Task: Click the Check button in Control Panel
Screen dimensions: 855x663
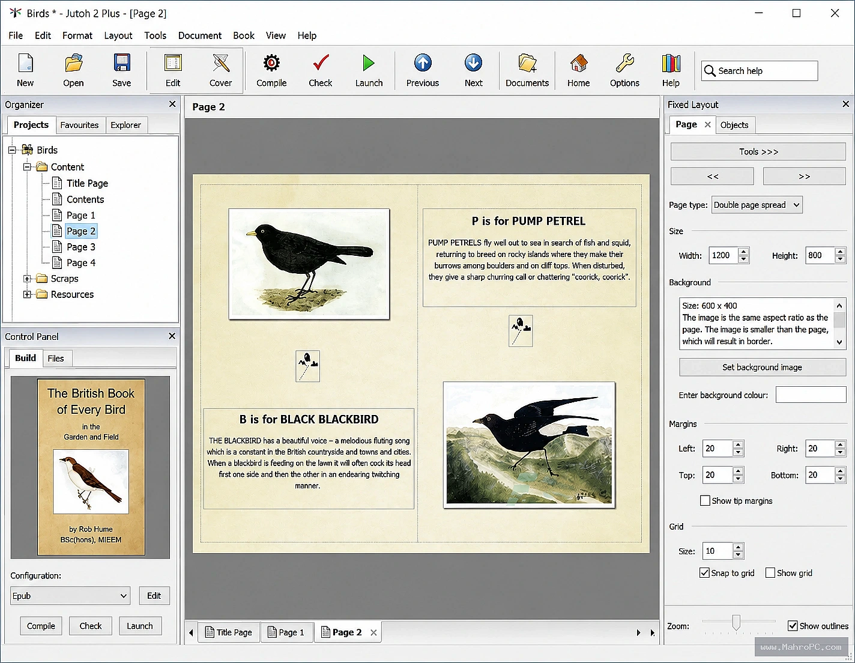Action: (x=91, y=626)
